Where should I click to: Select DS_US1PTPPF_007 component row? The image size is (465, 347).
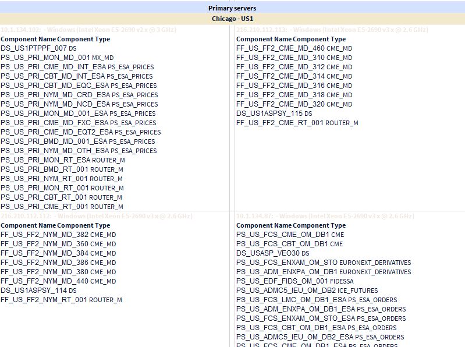click(38, 48)
